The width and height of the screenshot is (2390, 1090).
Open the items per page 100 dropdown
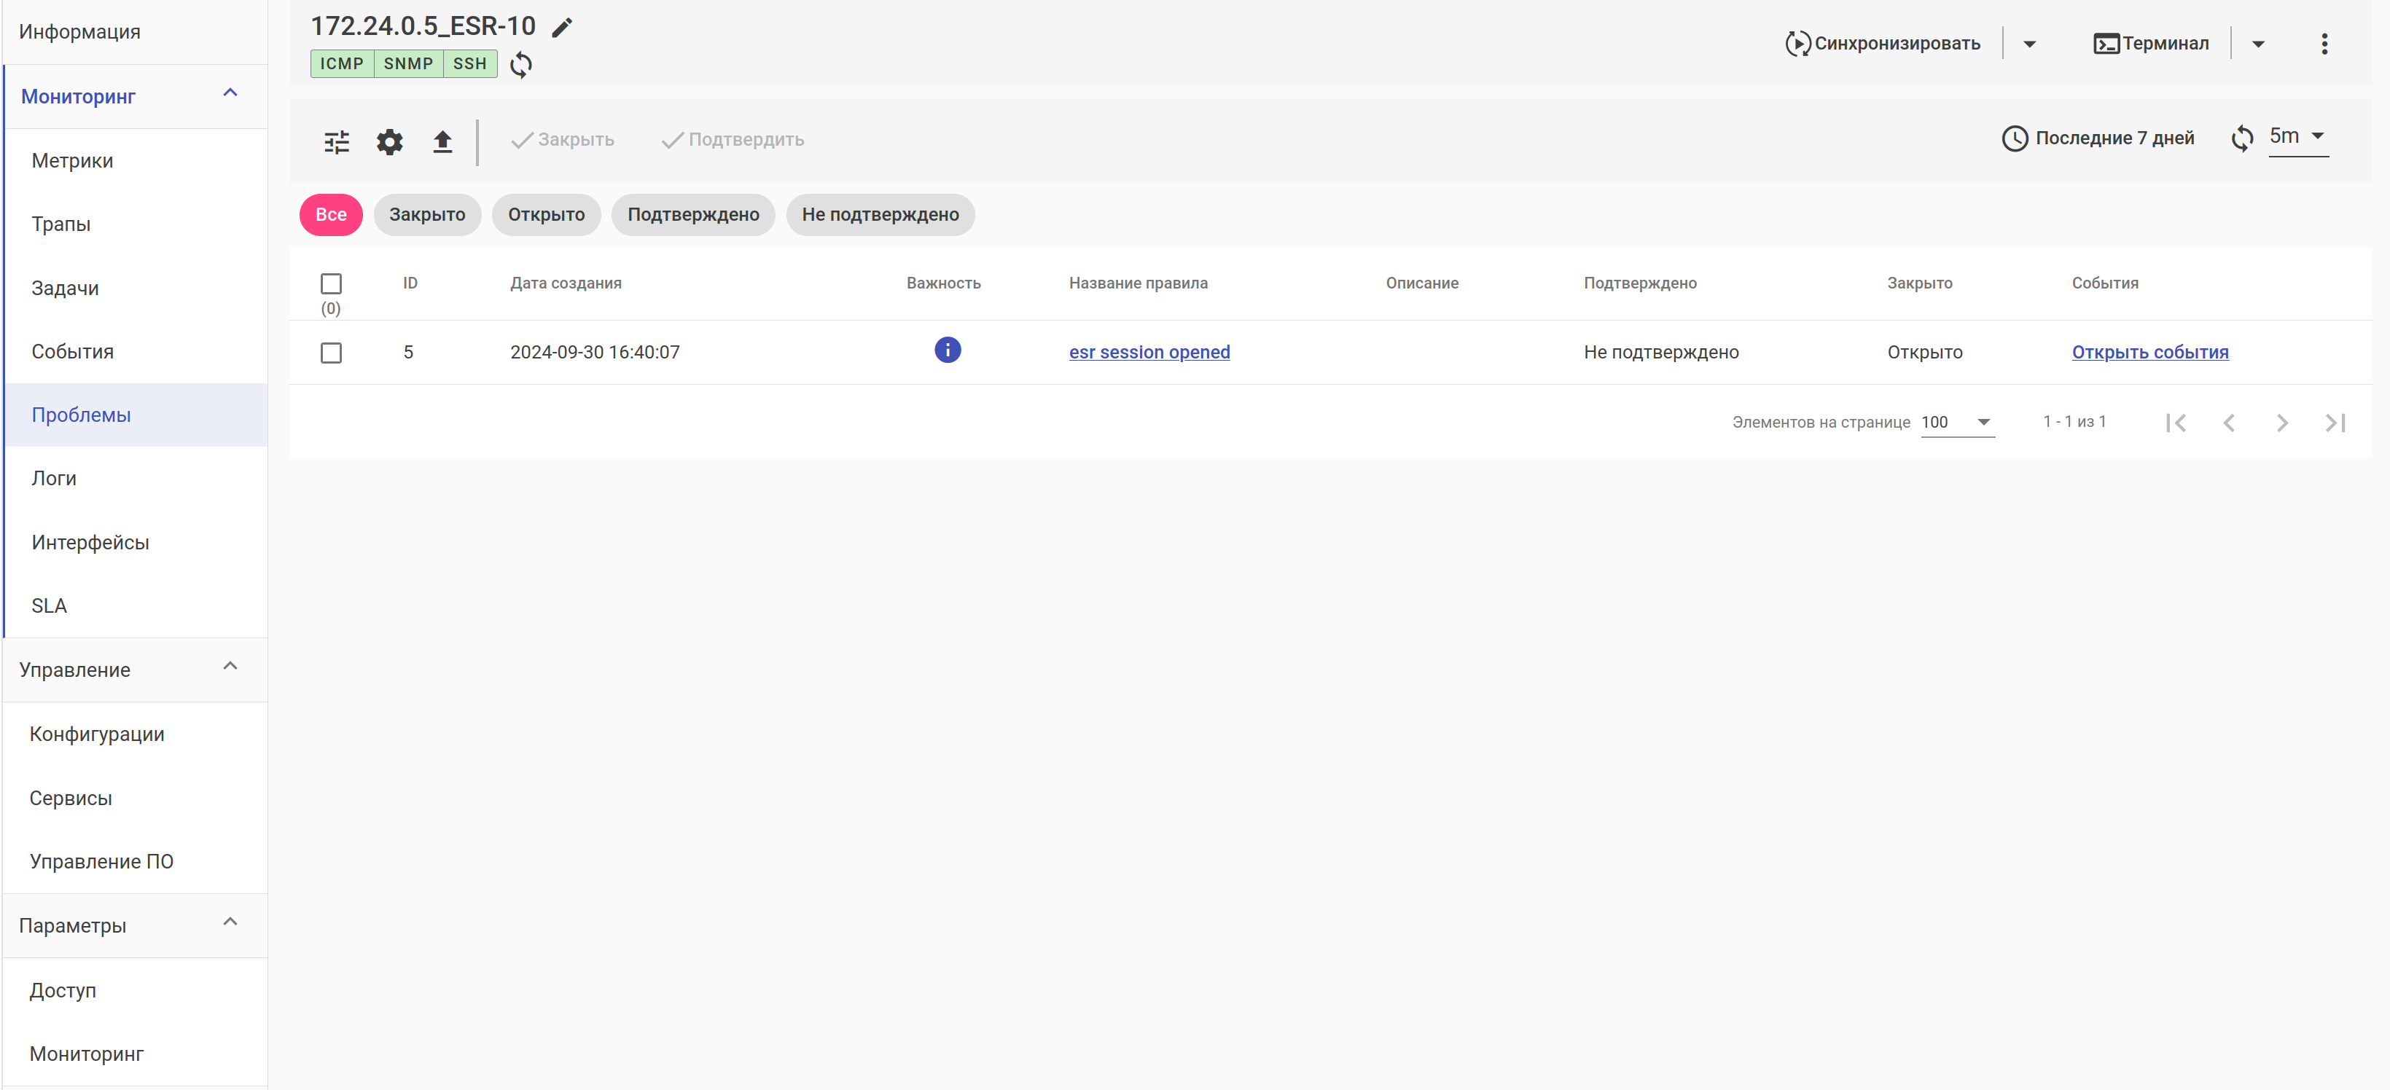point(1957,422)
